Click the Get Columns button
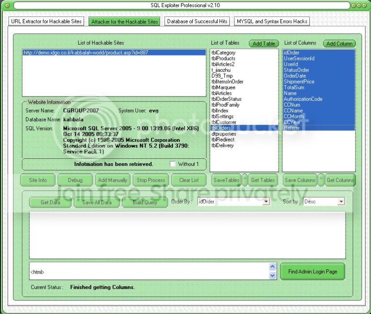The height and width of the screenshot is (314, 371). tap(340, 180)
